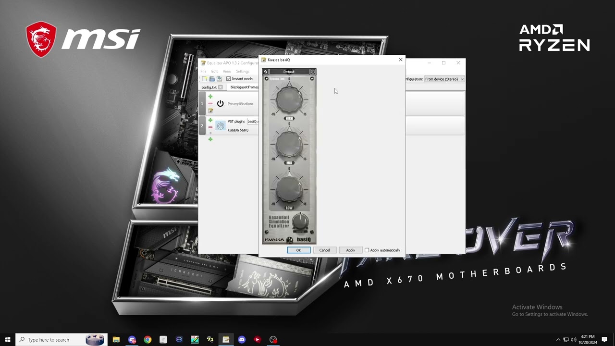
Task: Open the Edit menu in Equalizer APO
Action: 214,72
